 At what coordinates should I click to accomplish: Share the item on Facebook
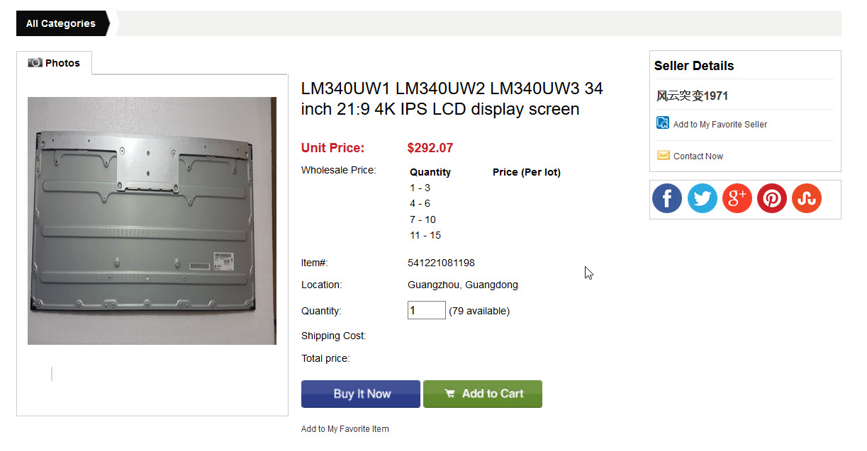[x=667, y=199]
